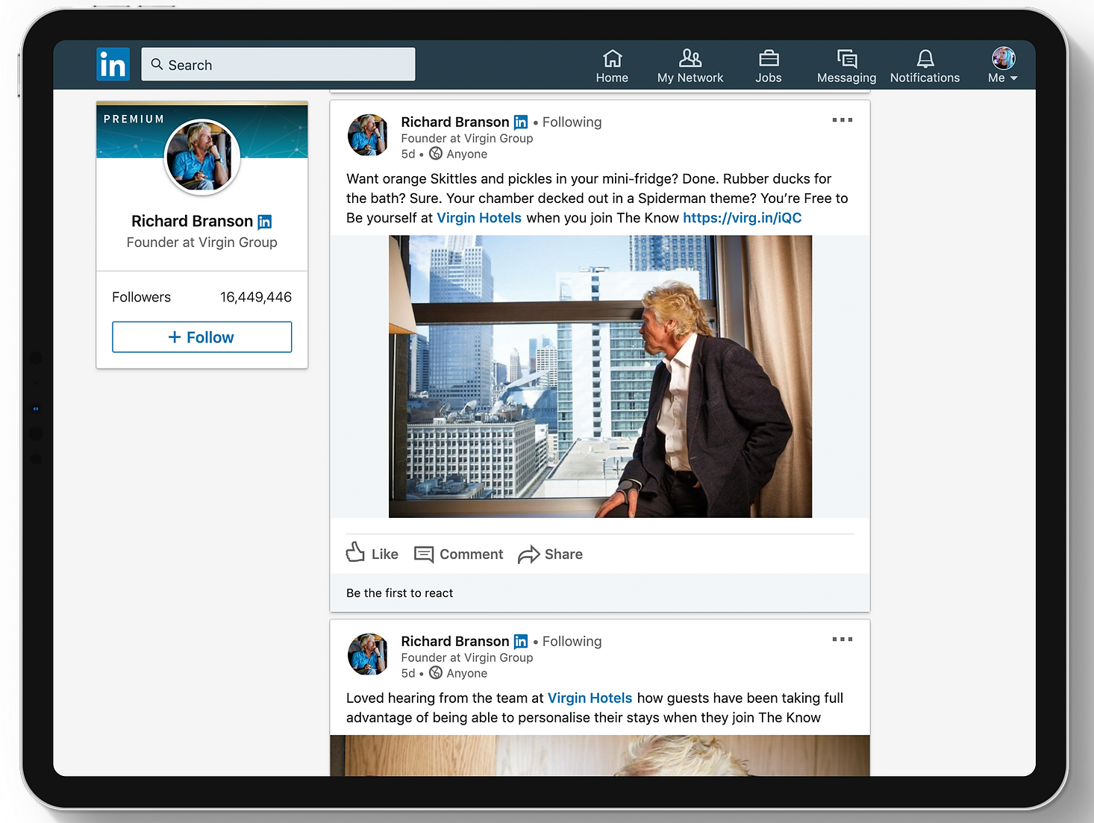
Task: Click the LinkedIn badge in the second post header
Action: pyautogui.click(x=521, y=642)
